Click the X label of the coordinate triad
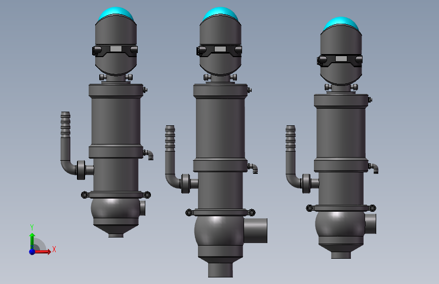This screenshot has width=439, height=284. [x=54, y=249]
